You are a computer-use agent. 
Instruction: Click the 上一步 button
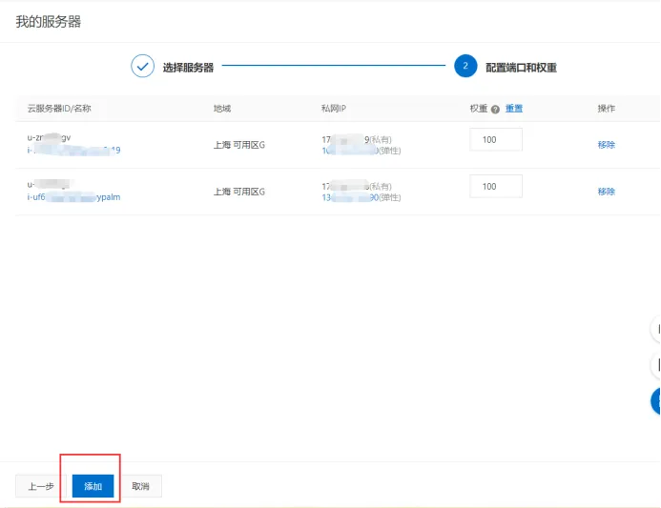[x=41, y=486]
